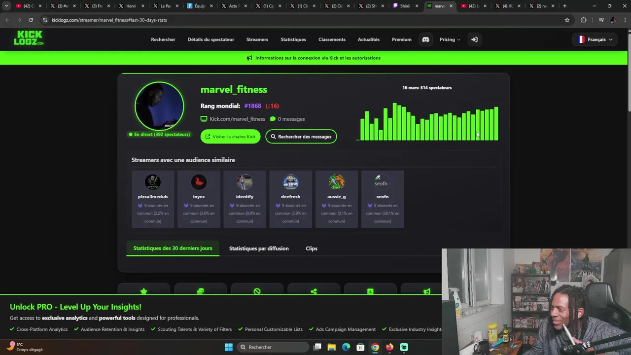
Task: Launch Microsoft Edge from taskbar
Action: 346,347
